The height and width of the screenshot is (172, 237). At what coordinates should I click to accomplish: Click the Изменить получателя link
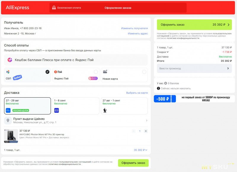(134, 28)
